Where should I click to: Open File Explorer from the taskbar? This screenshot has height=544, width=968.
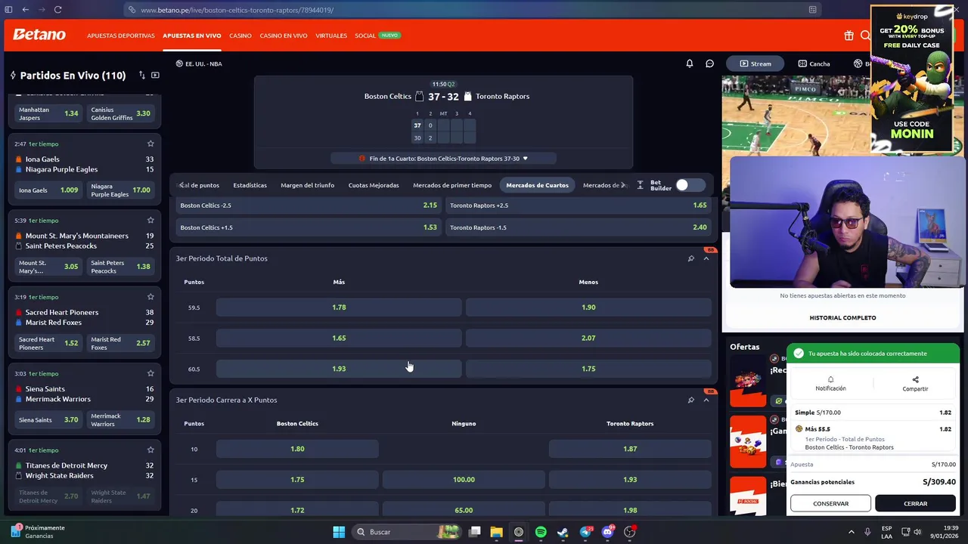(x=496, y=532)
